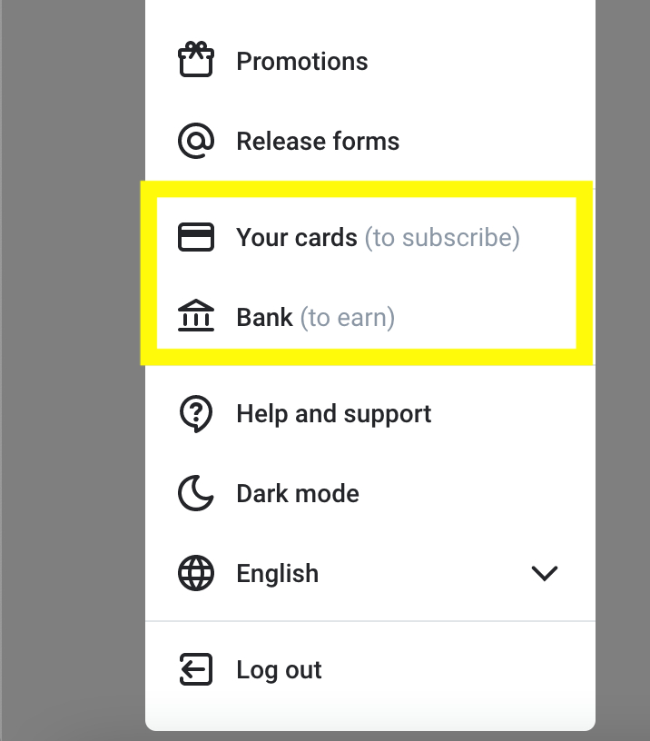Expand the English language chevron
Viewport: 650px width, 741px height.
point(544,573)
